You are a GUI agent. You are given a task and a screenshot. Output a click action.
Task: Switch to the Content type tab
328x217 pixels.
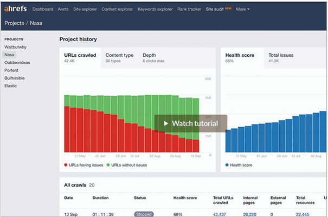tap(119, 58)
